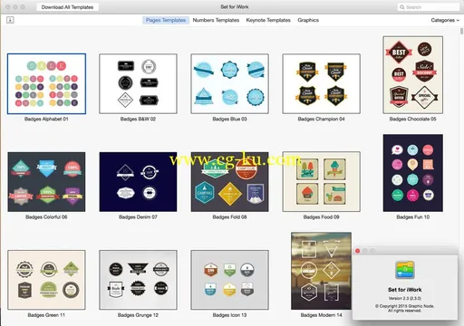Click the 'Badges Champion 04' caption
The height and width of the screenshot is (326, 464).
[x=321, y=119]
